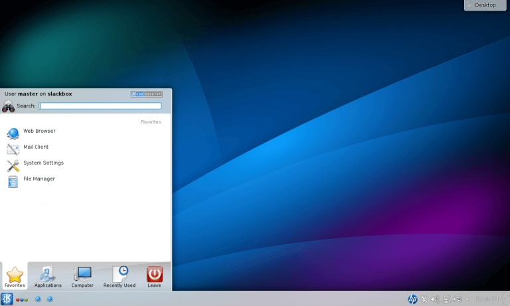Click the 'Favorites' header label in menu
510x306 pixels.
coord(151,122)
